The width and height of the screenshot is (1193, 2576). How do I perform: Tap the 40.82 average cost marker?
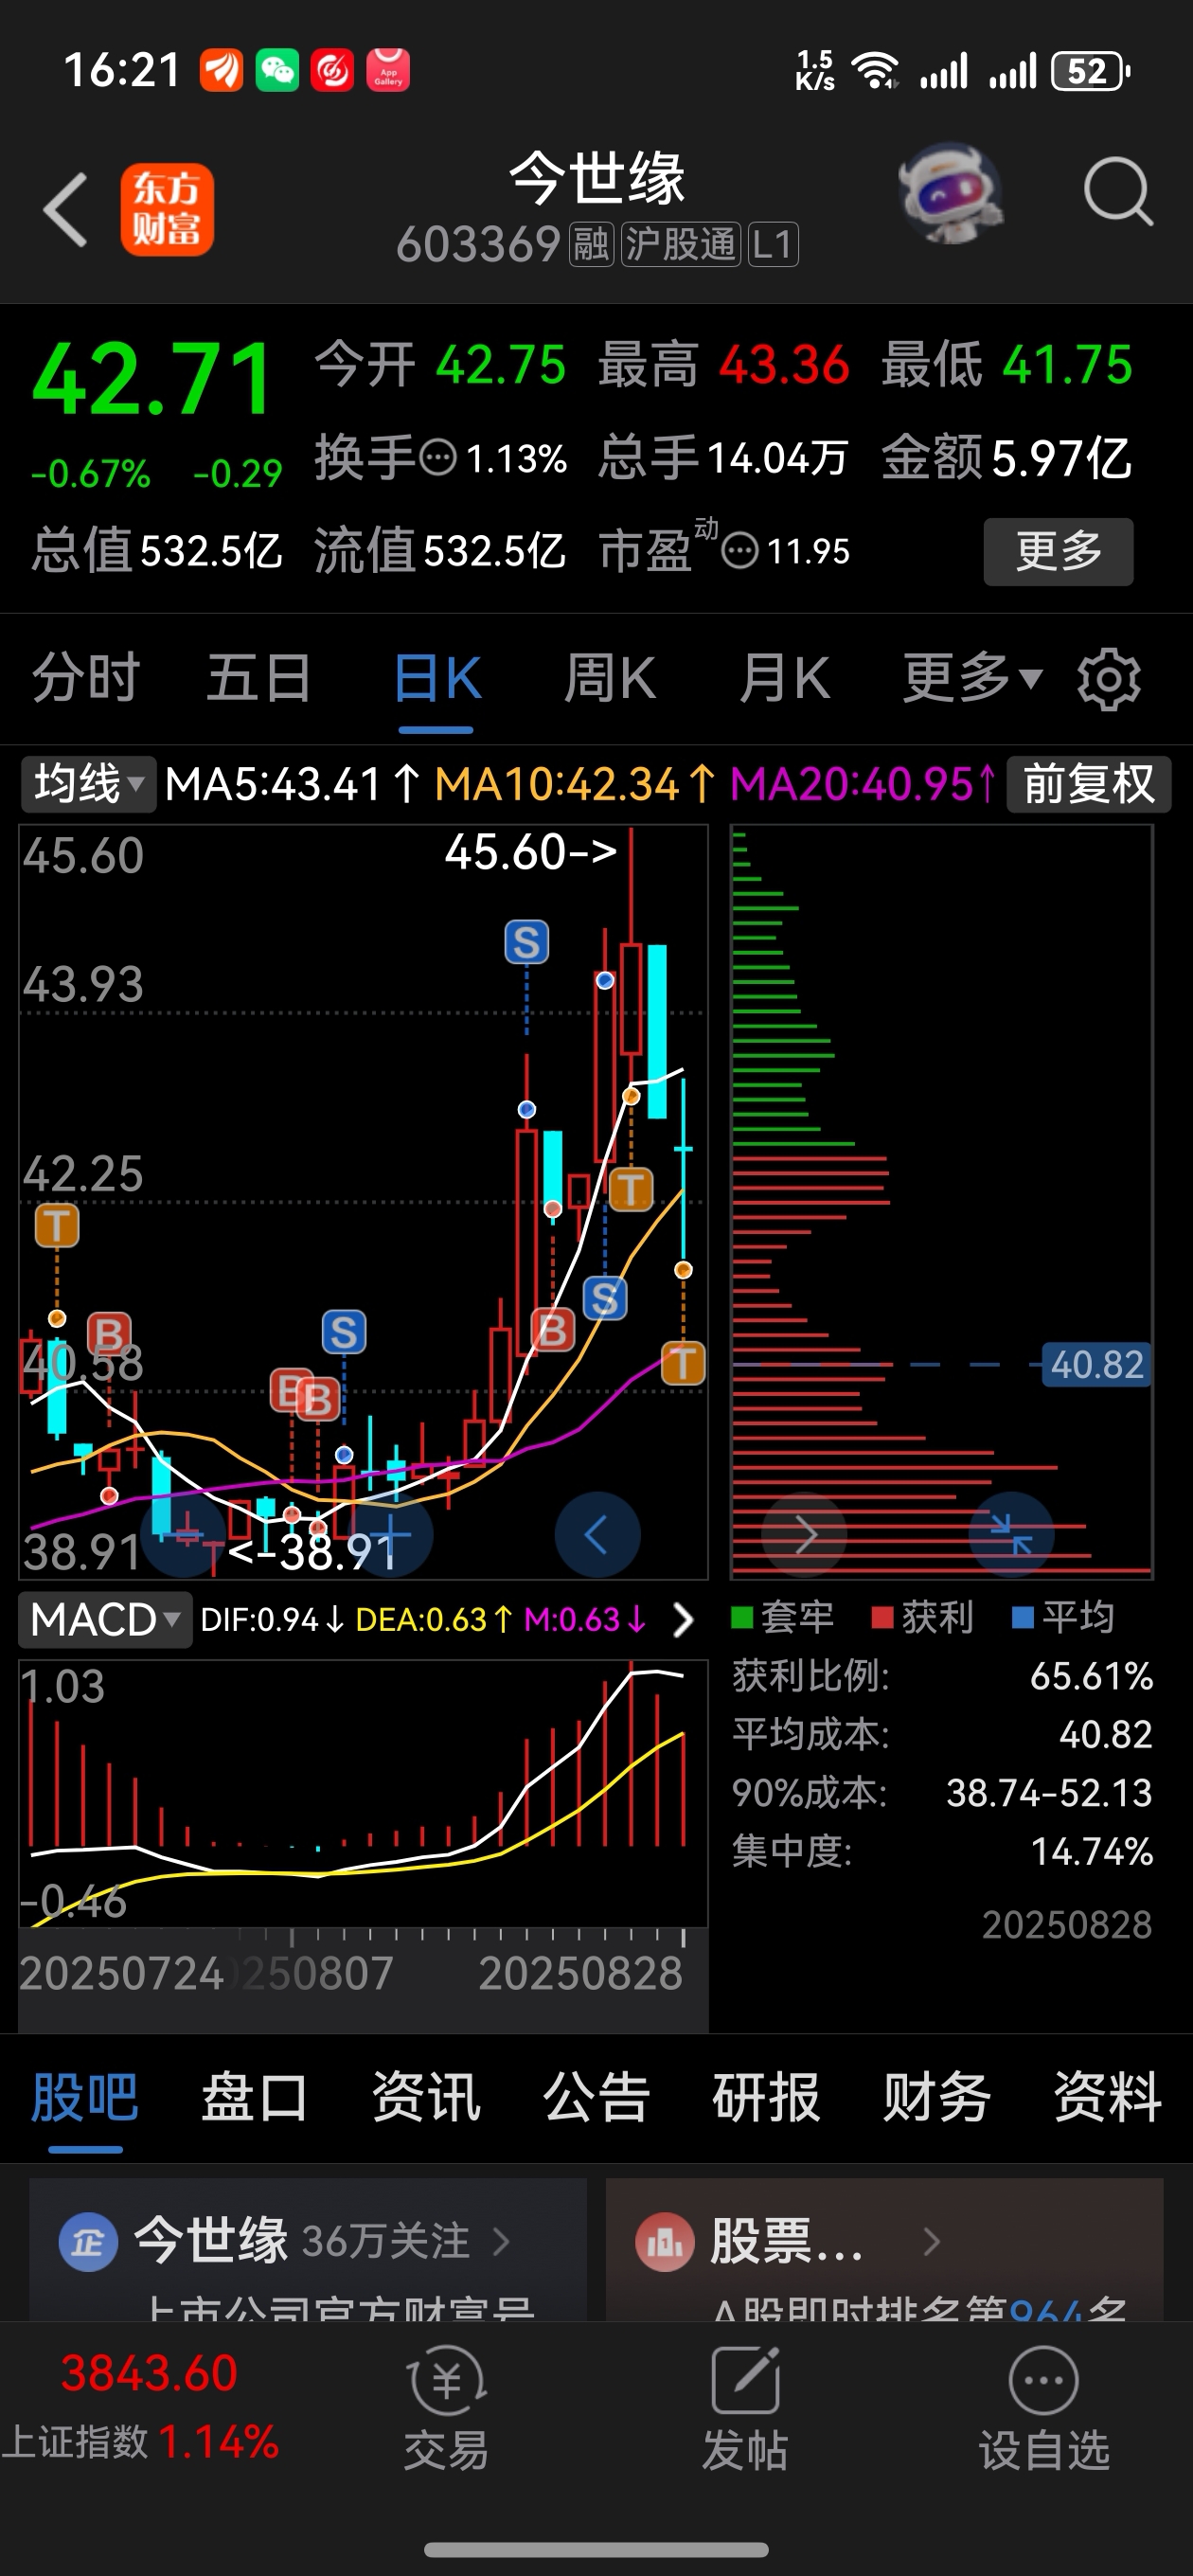[x=1096, y=1364]
